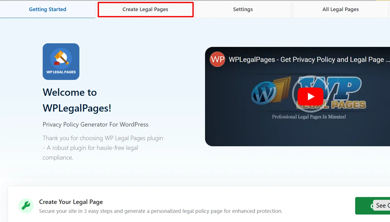Return to the Getting Started tab
Image resolution: width=390 pixels, height=222 pixels.
click(47, 9)
